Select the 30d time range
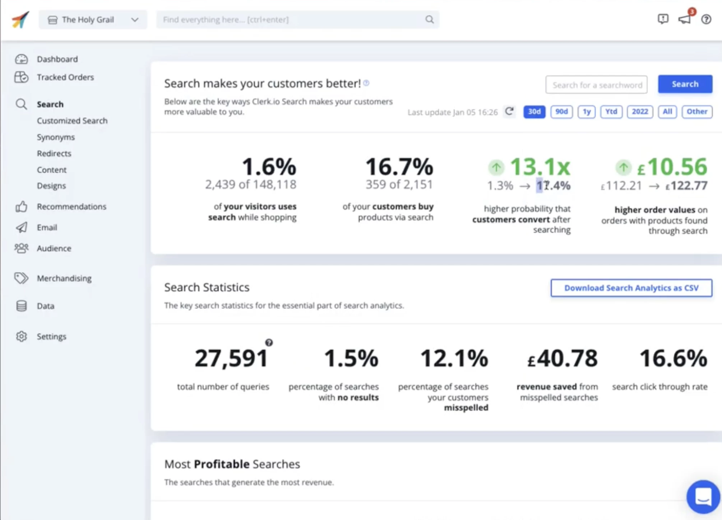 [534, 112]
